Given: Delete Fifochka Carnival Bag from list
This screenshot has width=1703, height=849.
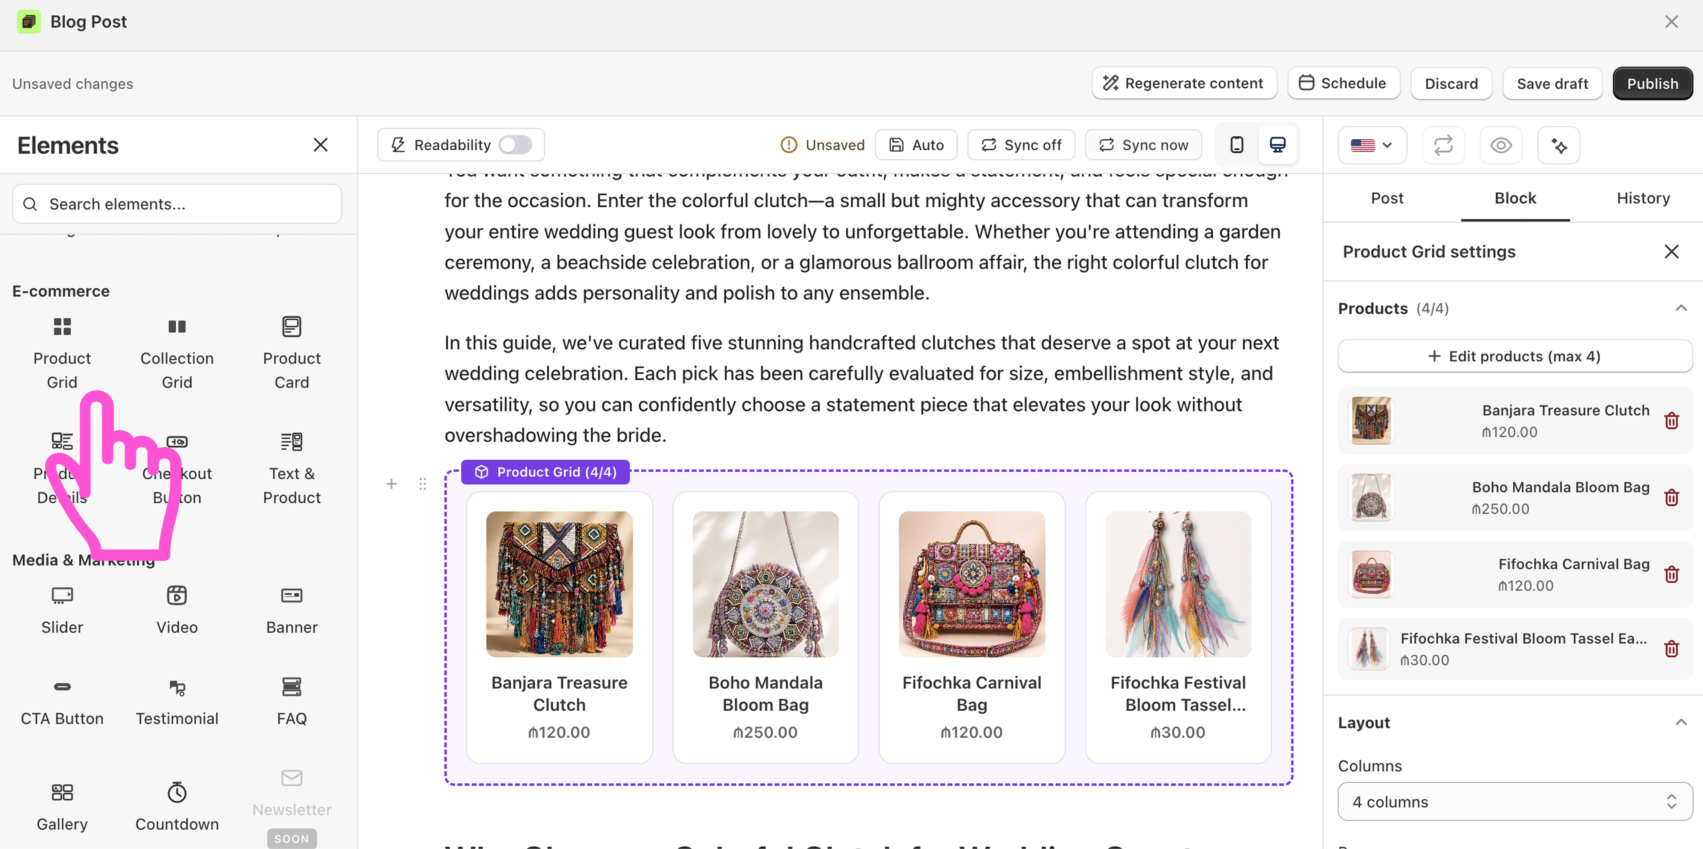Looking at the screenshot, I should [x=1671, y=574].
